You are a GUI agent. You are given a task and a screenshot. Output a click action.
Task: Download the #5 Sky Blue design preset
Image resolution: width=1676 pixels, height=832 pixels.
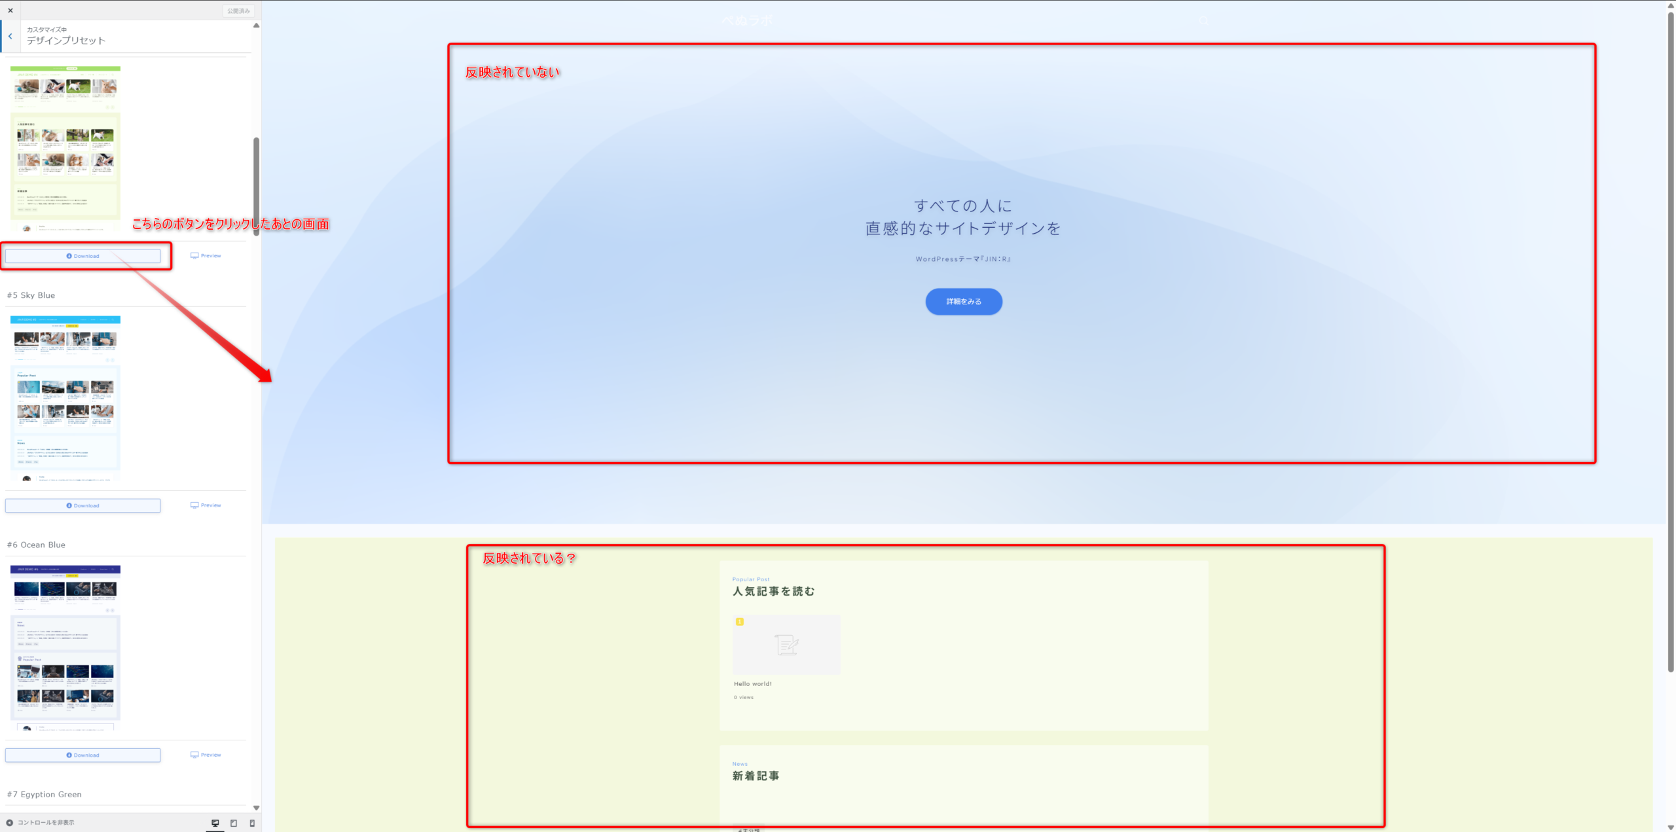[x=83, y=505]
